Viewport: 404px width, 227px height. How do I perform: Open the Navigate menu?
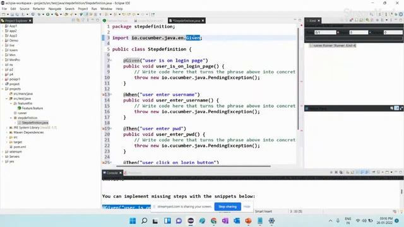[x=55, y=9]
